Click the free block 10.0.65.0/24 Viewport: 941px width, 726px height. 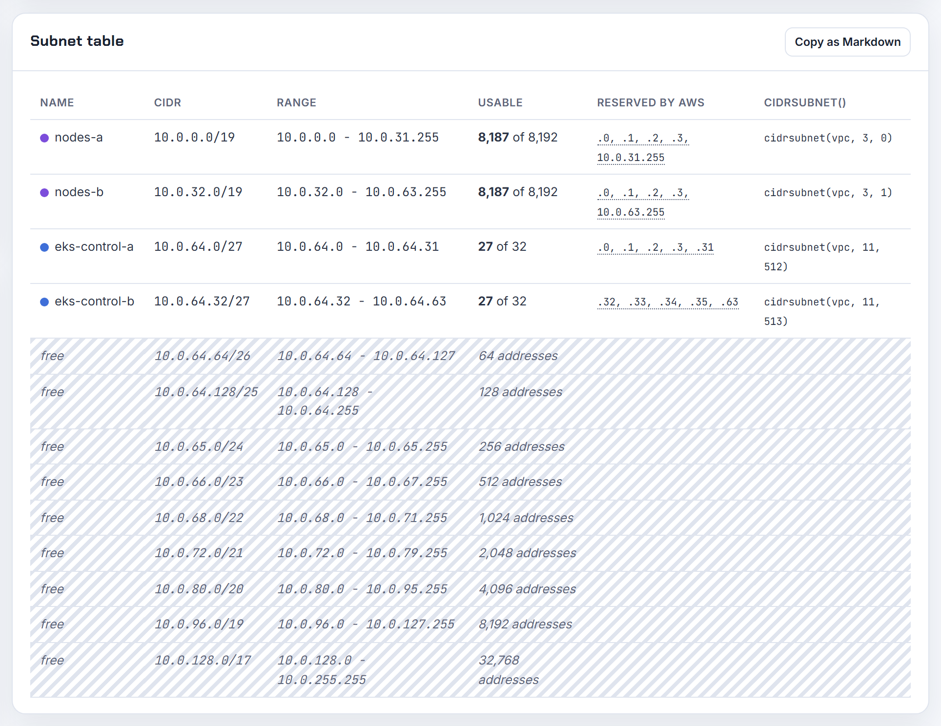(x=199, y=447)
